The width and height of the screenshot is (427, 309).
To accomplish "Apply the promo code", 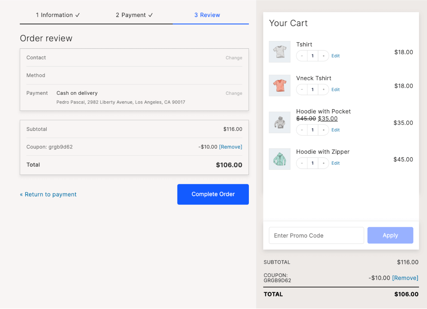I will coord(390,235).
